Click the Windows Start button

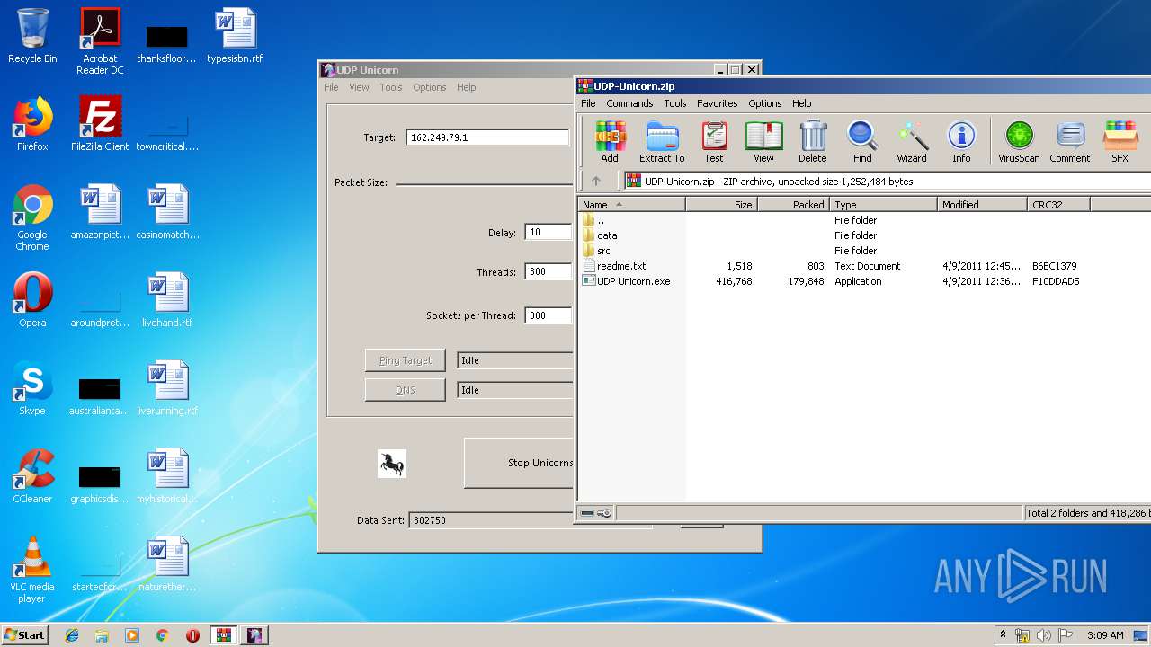click(24, 634)
